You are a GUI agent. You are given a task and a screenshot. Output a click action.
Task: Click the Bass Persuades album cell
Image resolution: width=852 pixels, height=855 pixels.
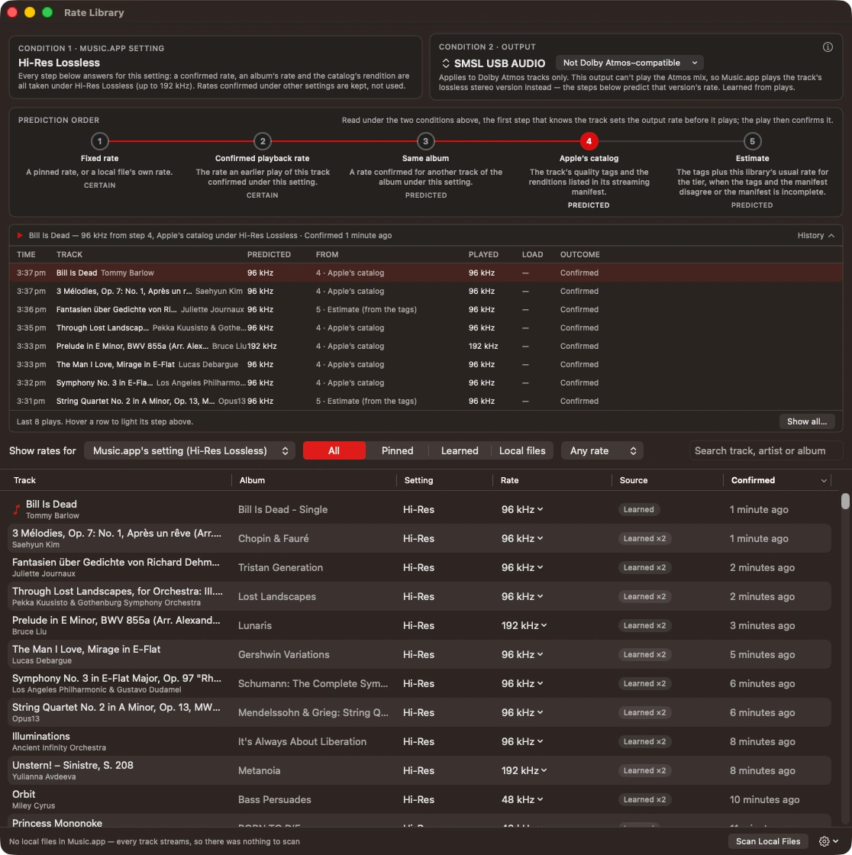coord(274,799)
